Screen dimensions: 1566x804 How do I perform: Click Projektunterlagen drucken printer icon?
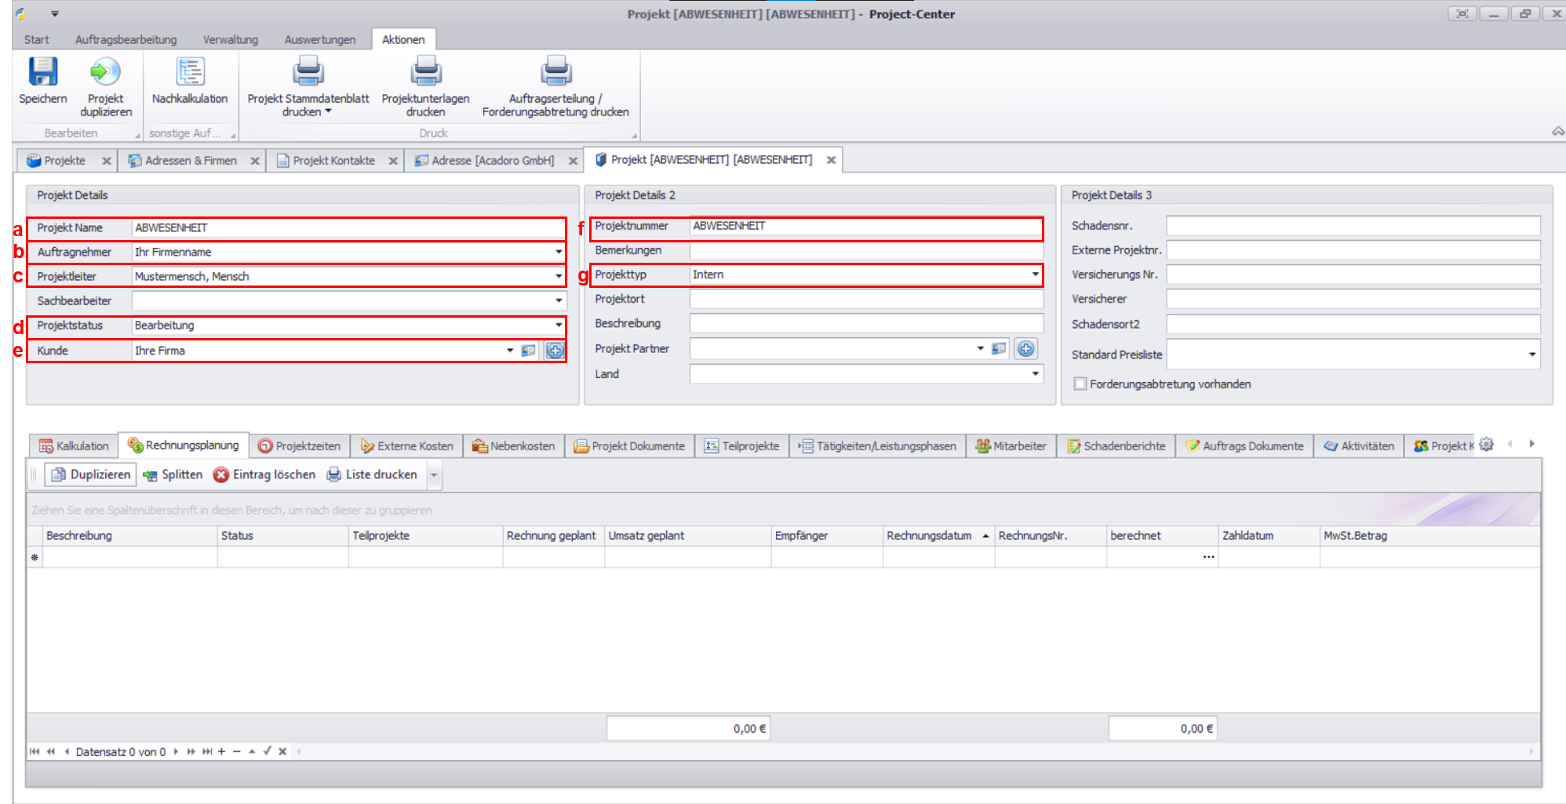click(425, 72)
